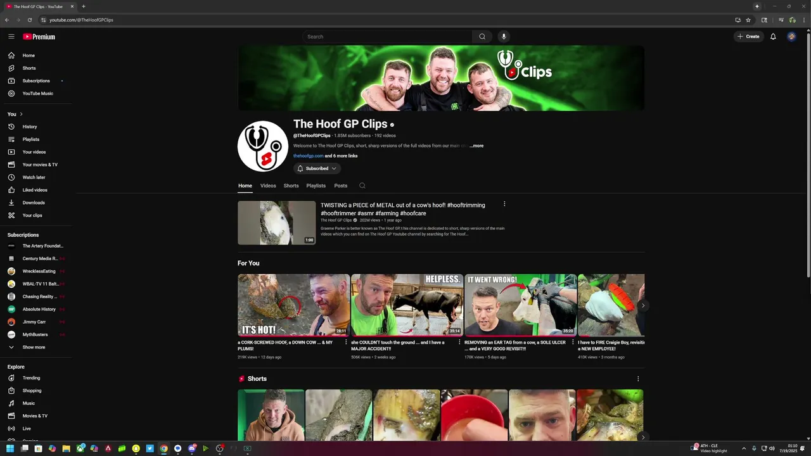Open 'and 6 more links'

(342, 156)
